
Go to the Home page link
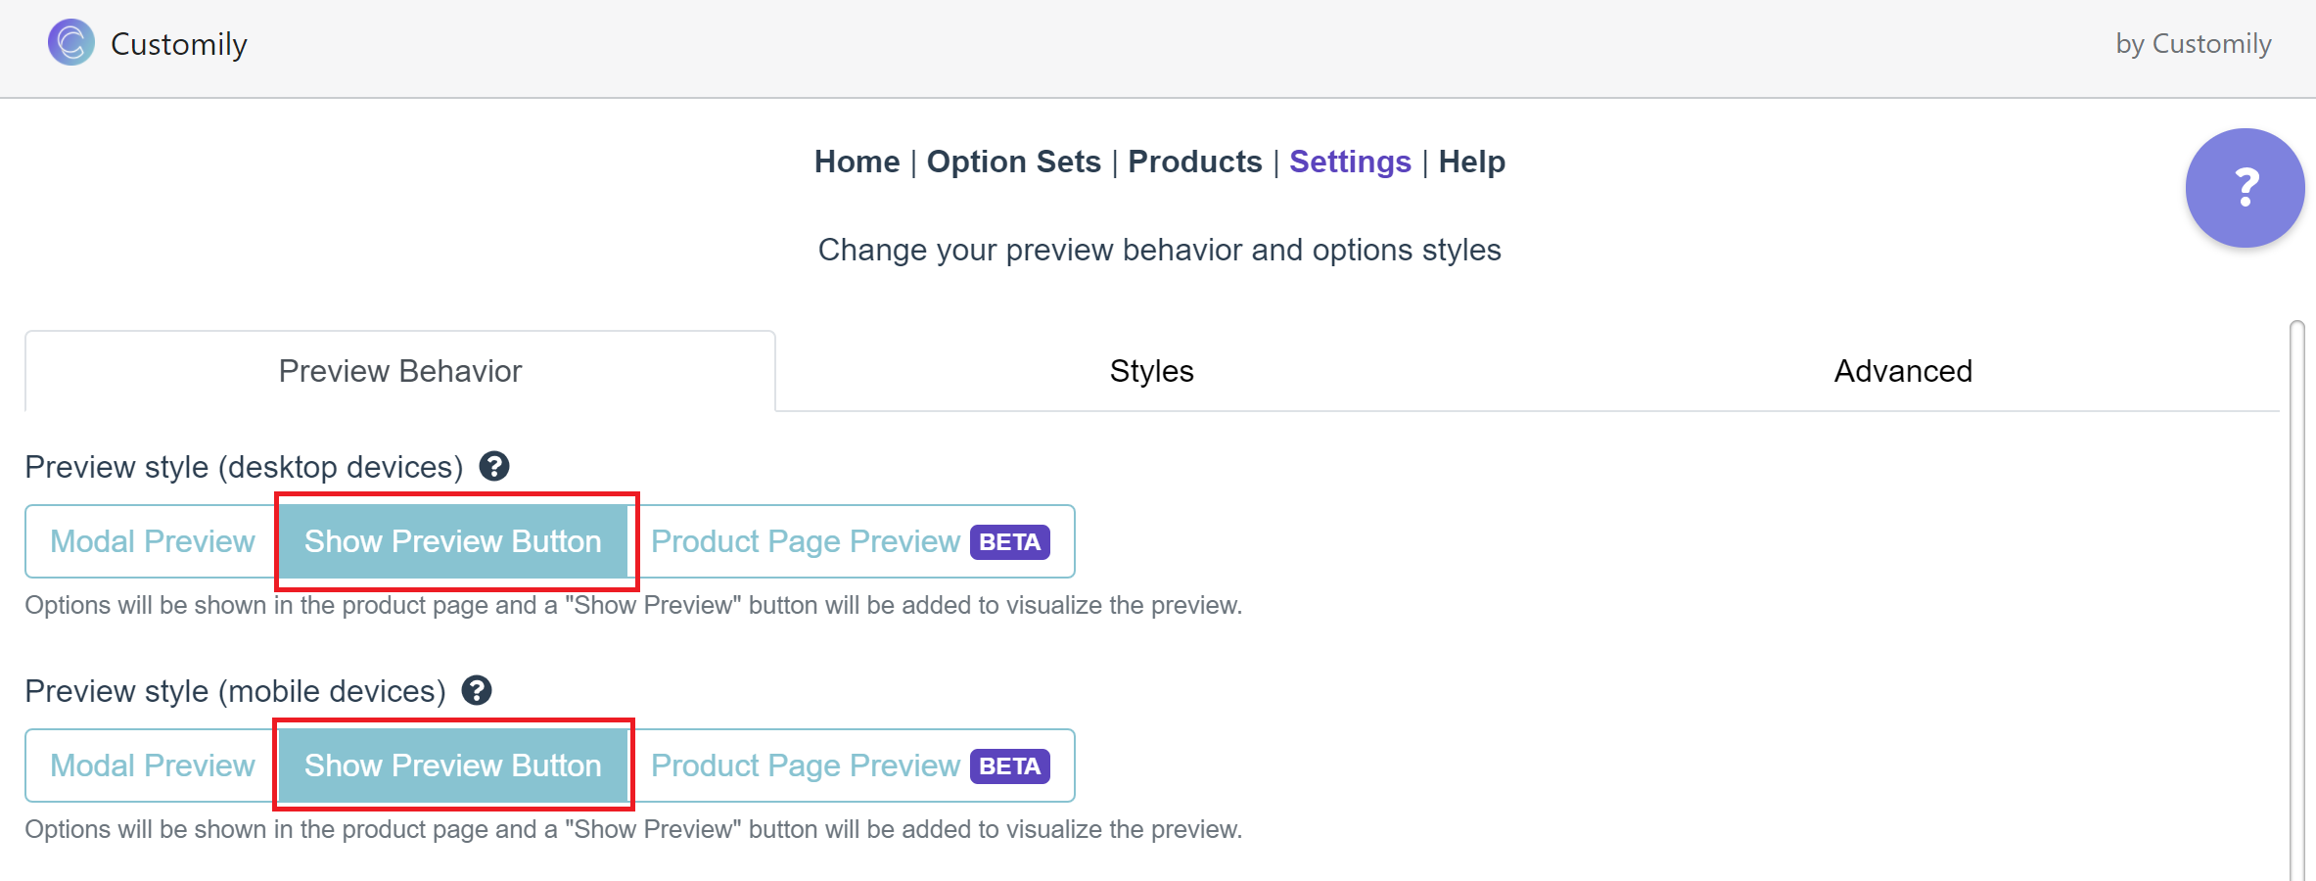coord(857,162)
